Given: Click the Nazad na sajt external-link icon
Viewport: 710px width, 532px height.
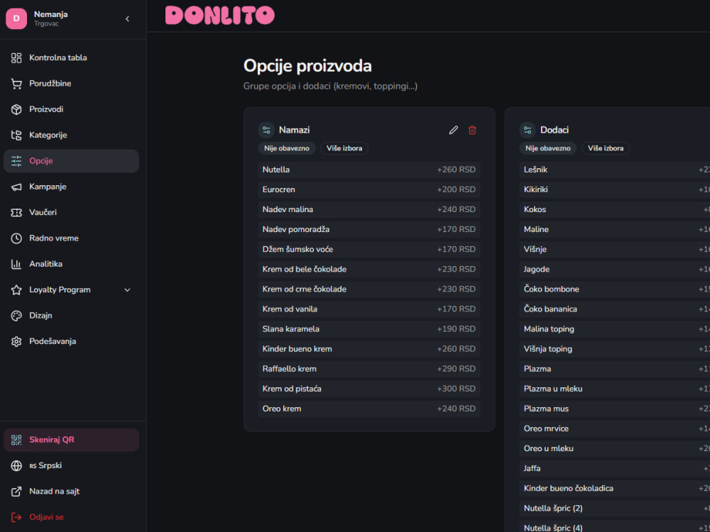Looking at the screenshot, I should click(16, 492).
